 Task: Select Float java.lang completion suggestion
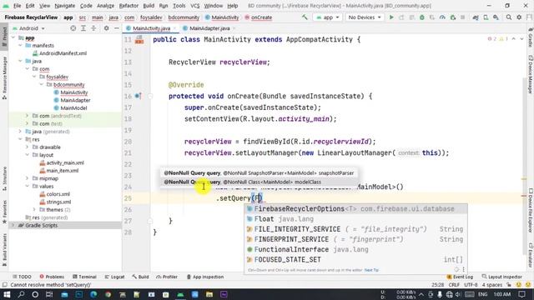[x=355, y=219]
